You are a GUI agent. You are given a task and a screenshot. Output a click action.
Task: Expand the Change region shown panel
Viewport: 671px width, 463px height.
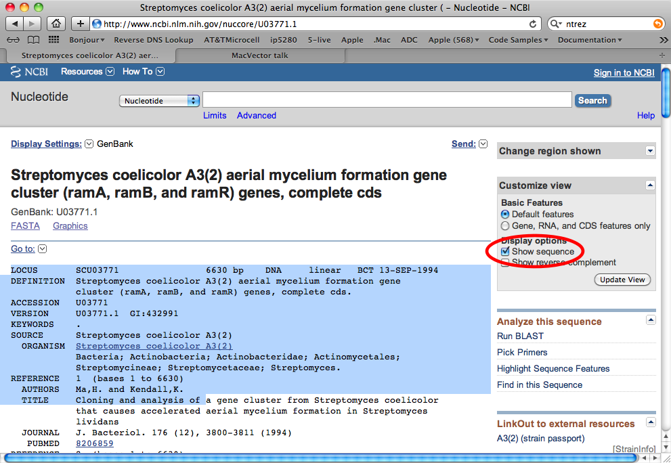click(650, 151)
